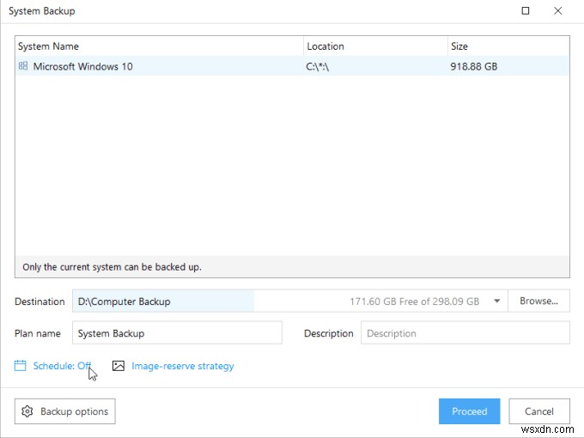Click the picture icon for Image-reserve strategy
The height and width of the screenshot is (438, 584).
click(119, 365)
